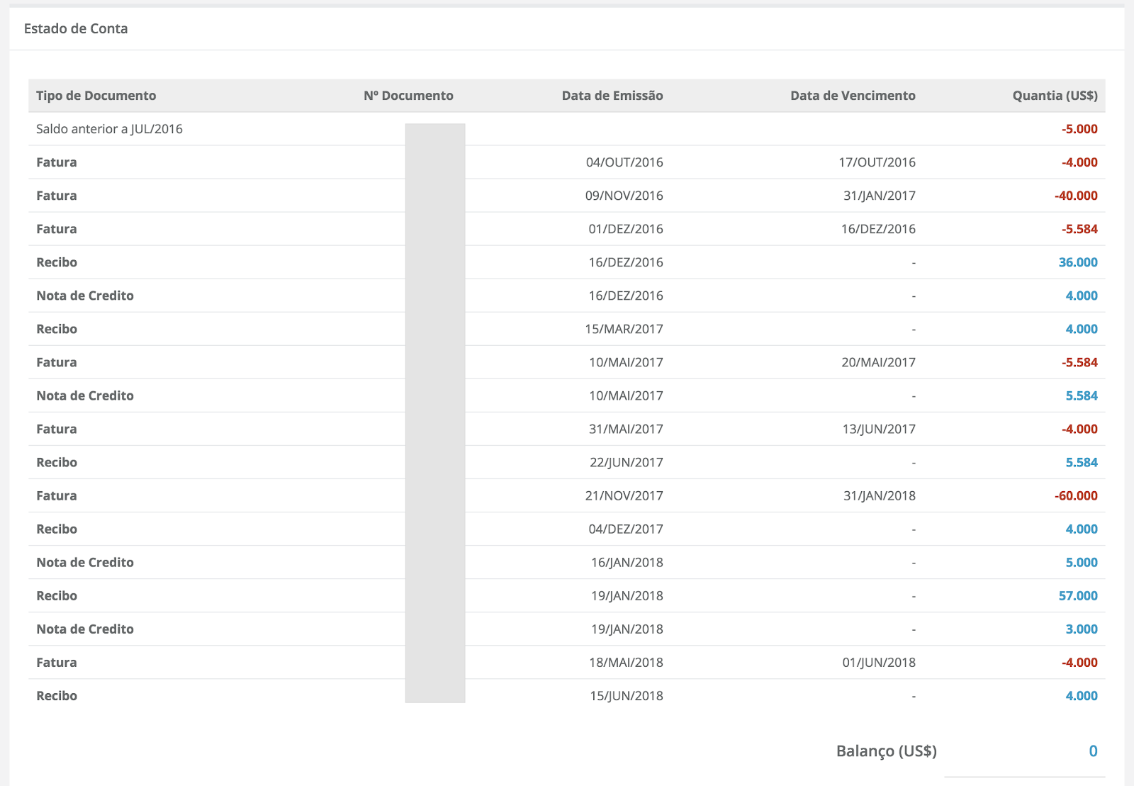The height and width of the screenshot is (786, 1134).
Task: Select the due date 20/MAI/2017
Action: 878,362
